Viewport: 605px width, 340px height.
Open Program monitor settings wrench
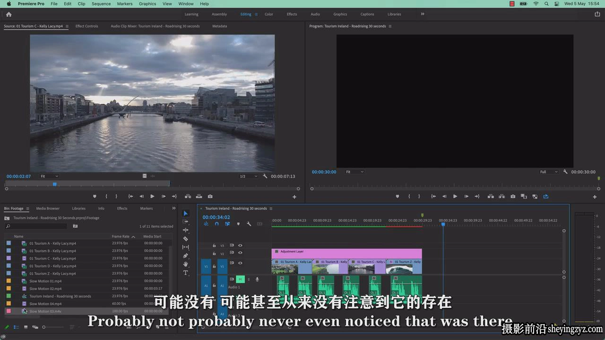pyautogui.click(x=565, y=172)
